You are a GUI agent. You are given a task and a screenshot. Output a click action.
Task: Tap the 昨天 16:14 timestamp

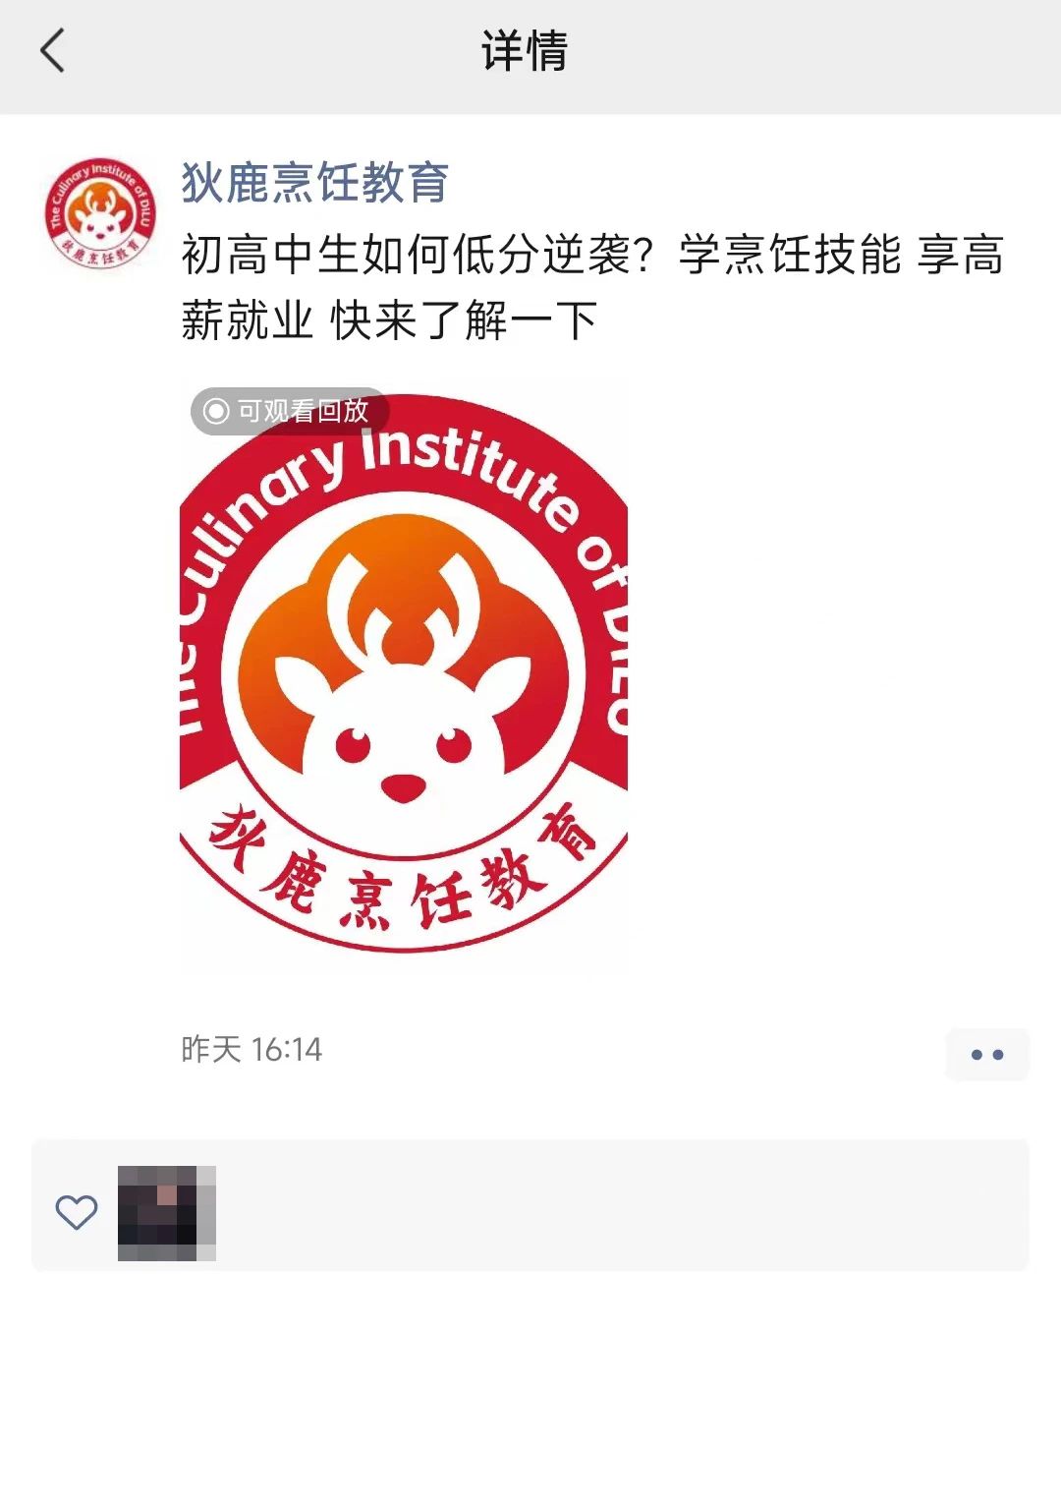click(x=251, y=1050)
